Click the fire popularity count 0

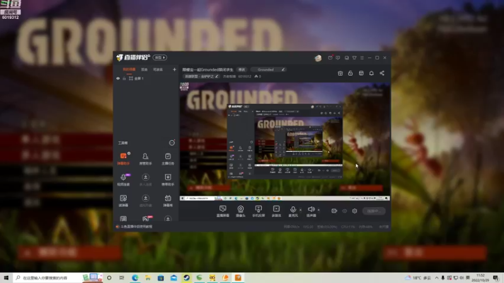point(258,76)
